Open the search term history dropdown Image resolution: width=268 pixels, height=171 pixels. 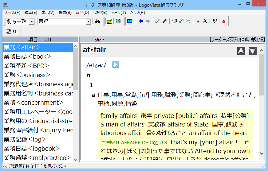88,21
